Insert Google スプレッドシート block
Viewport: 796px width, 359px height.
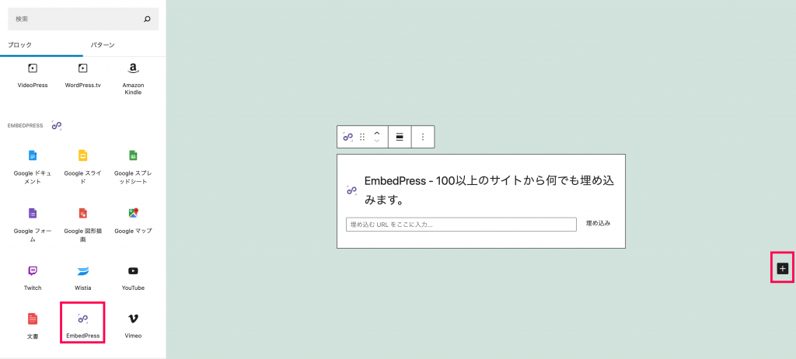pyautogui.click(x=133, y=167)
